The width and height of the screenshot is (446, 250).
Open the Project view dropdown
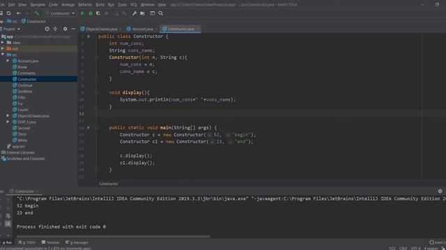tap(12, 29)
